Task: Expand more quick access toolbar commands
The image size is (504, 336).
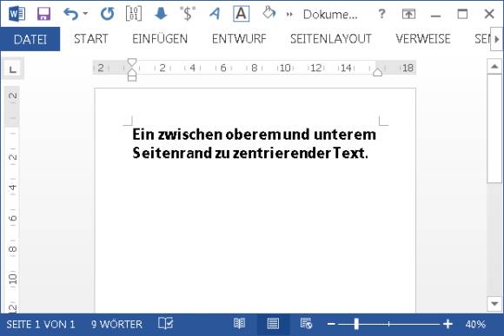Action: [x=289, y=14]
